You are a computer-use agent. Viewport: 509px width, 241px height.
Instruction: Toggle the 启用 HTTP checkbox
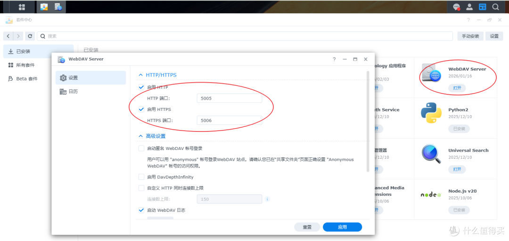coord(141,87)
